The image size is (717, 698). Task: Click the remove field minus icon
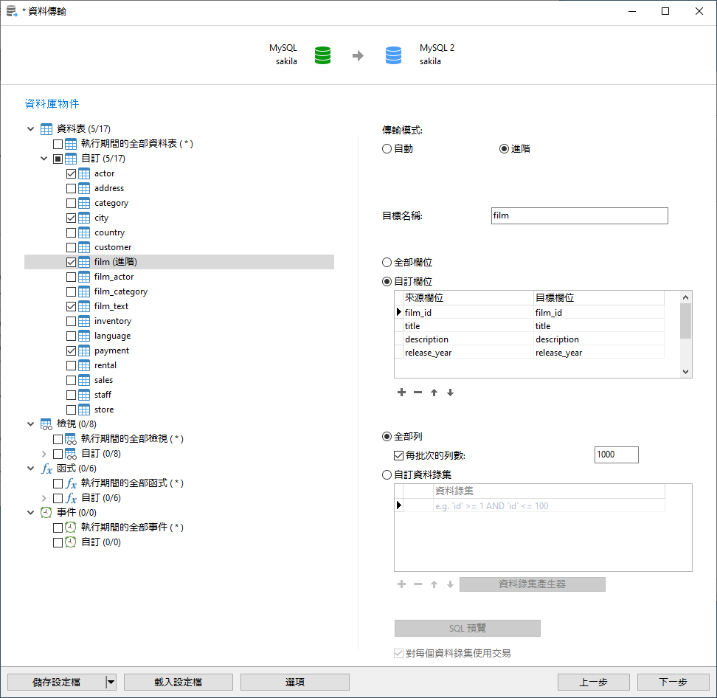tap(418, 393)
